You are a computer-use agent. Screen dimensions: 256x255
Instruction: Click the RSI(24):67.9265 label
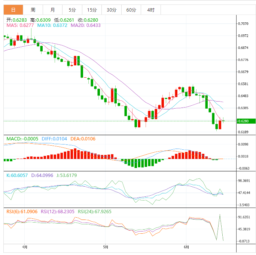tap(95, 212)
